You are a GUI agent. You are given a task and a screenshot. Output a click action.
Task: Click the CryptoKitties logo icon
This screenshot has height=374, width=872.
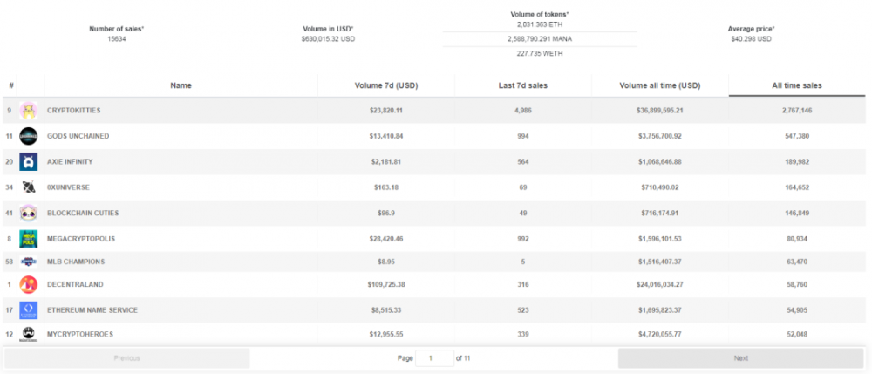pos(29,111)
